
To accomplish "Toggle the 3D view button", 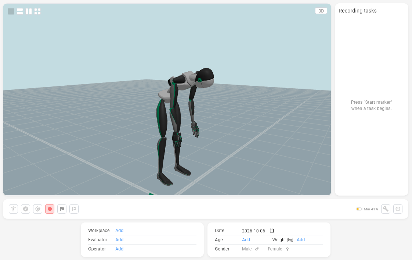I will [x=321, y=11].
